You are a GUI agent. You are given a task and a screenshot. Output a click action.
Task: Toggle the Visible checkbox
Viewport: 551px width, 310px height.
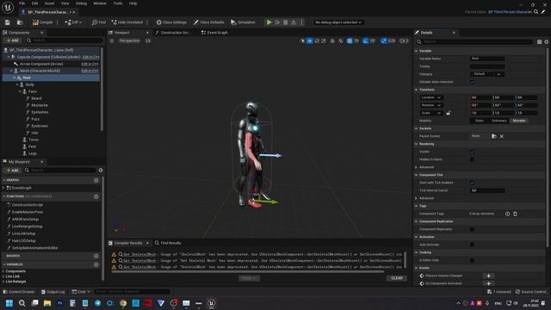tap(472, 152)
